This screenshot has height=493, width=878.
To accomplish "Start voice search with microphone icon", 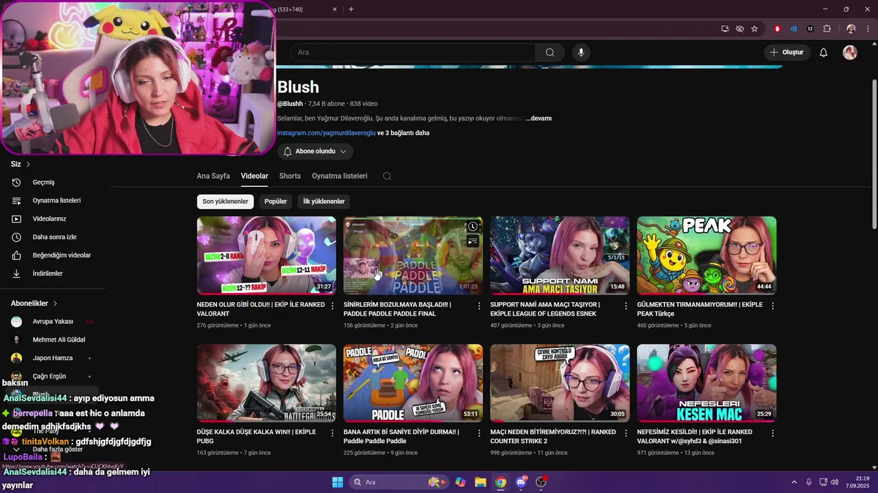I will click(581, 52).
